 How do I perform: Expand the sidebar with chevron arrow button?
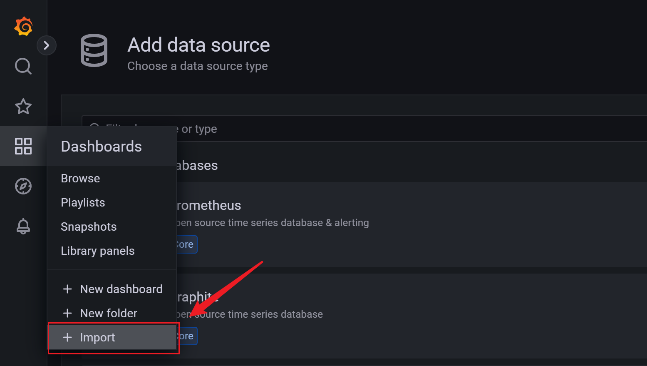pos(47,45)
